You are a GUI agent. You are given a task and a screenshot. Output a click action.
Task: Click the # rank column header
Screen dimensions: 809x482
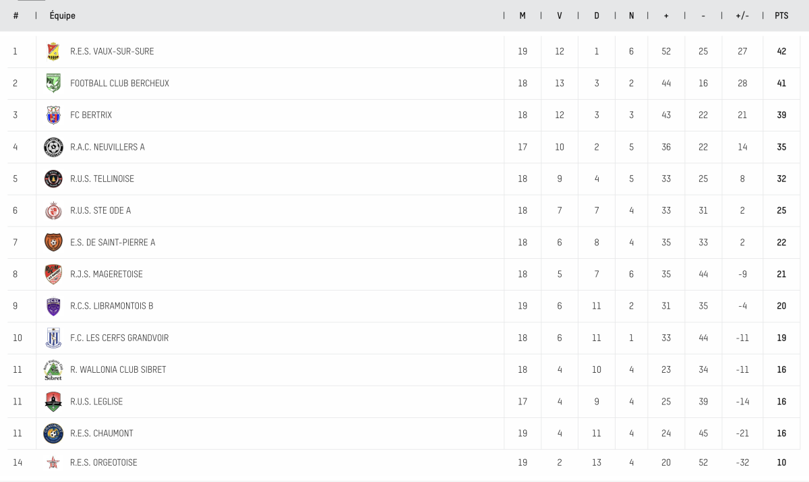[x=16, y=16]
